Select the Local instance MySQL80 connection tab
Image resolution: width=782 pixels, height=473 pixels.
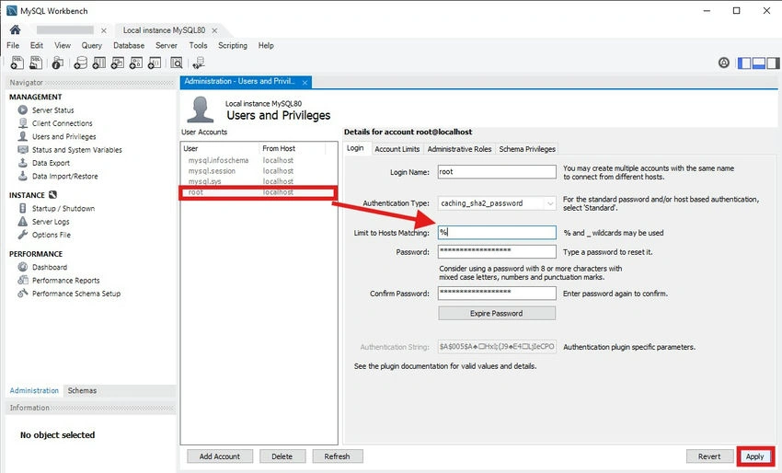click(x=164, y=30)
